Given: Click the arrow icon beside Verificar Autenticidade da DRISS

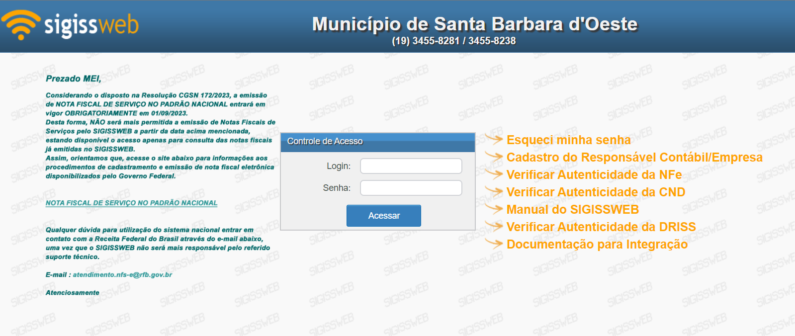Looking at the screenshot, I should [494, 226].
